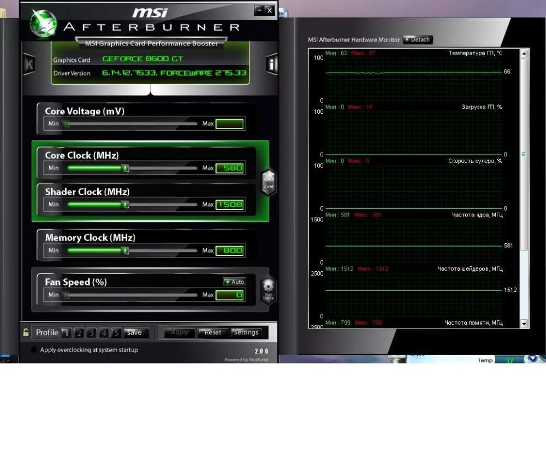Click the hardware monitor scroll down arrow
The width and height of the screenshot is (546, 450).
524,324
